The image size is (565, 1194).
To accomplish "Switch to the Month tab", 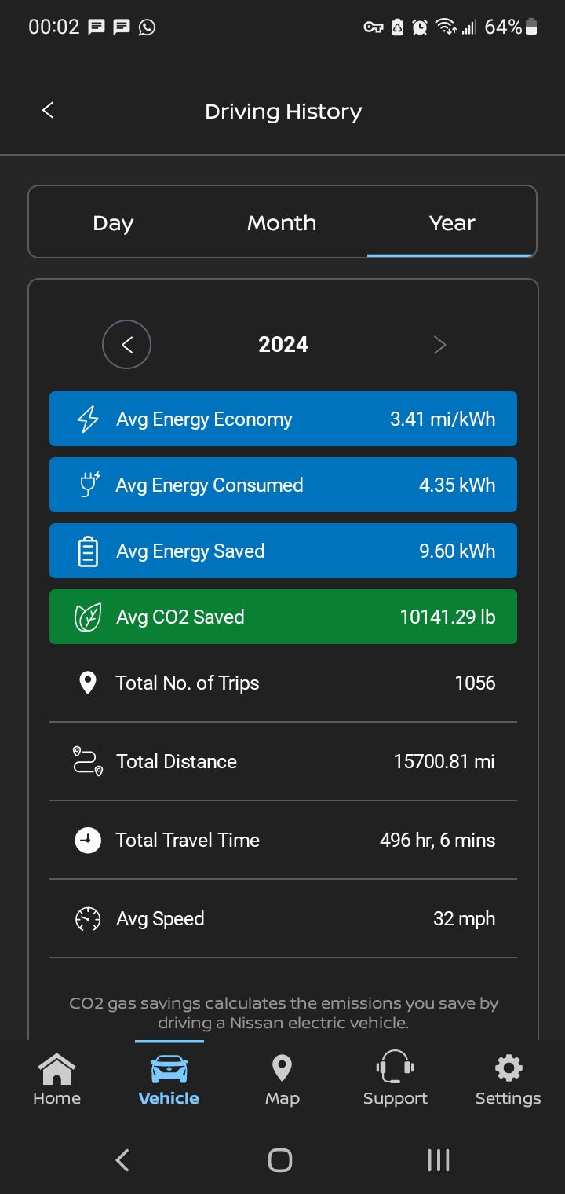I will [282, 223].
